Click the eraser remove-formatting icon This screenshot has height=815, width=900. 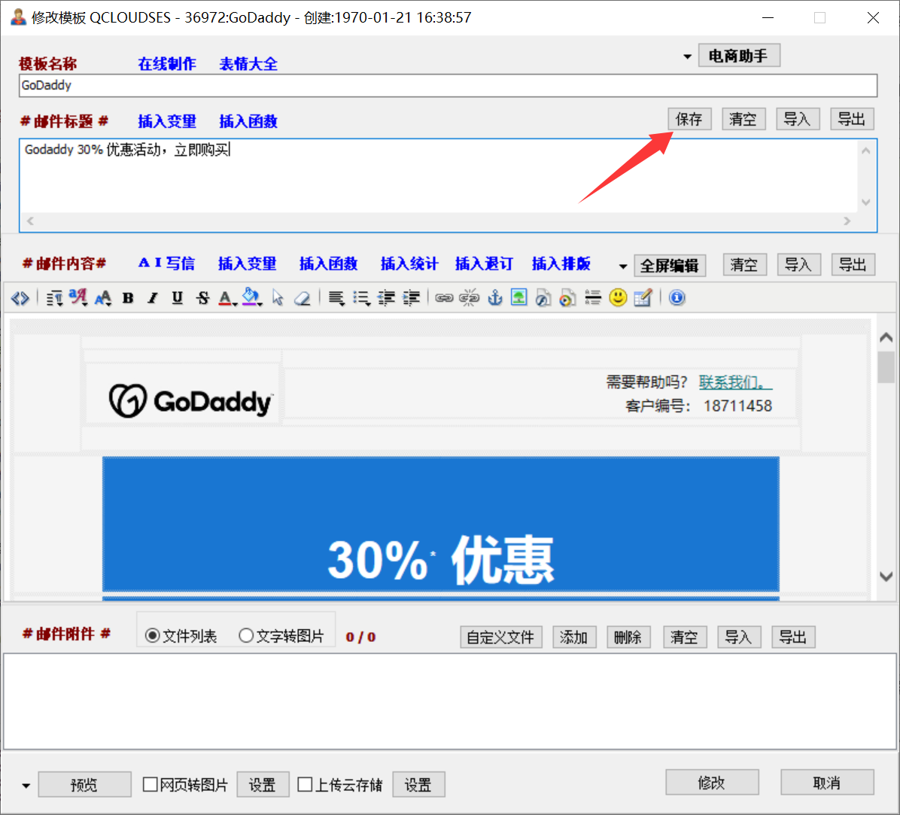303,299
